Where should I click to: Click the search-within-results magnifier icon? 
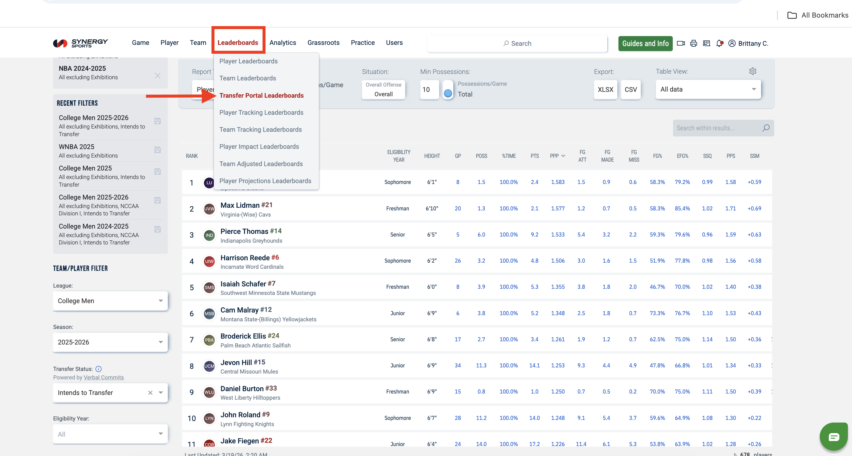[766, 128]
